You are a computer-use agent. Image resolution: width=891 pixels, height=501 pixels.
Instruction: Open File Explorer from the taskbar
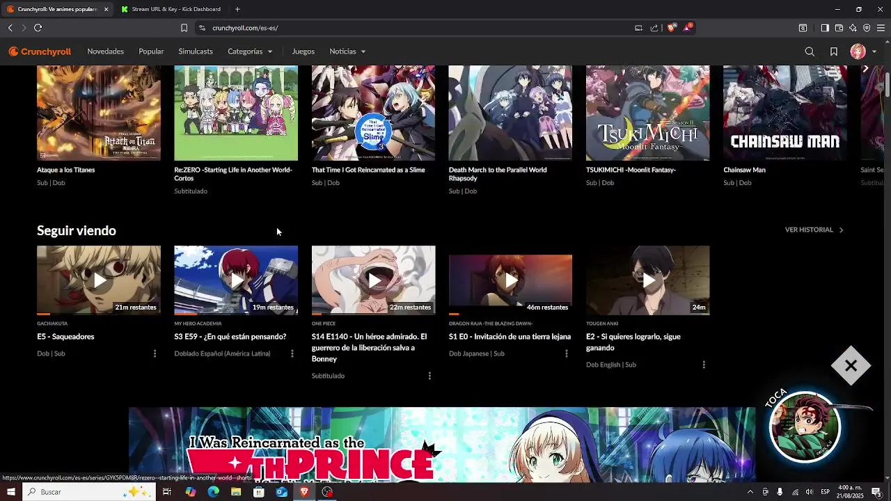[236, 492]
